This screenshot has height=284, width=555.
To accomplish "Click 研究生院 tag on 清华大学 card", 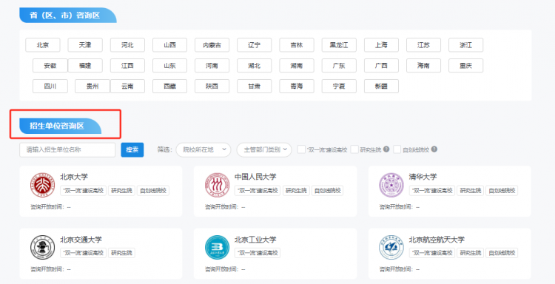I will pyautogui.click(x=471, y=190).
